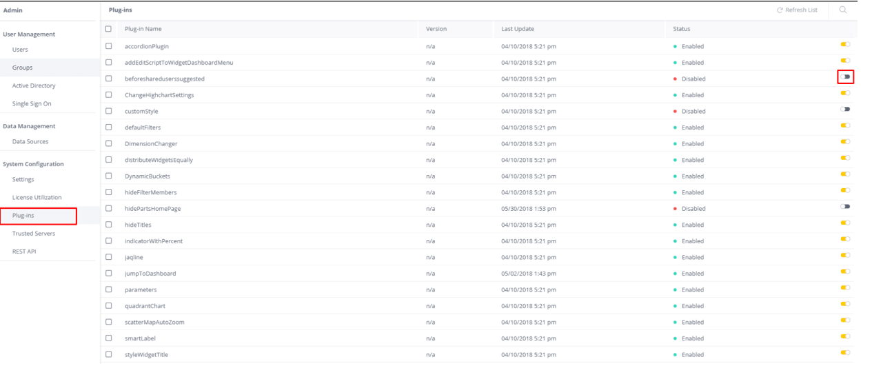Viewport: 872px width, 377px height.
Task: Open License Utilization page
Action: pos(37,197)
